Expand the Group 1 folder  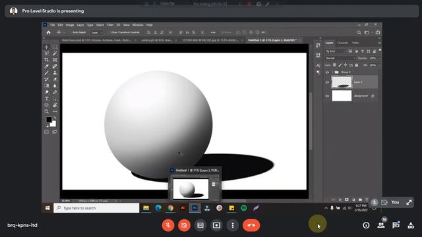pyautogui.click(x=332, y=72)
